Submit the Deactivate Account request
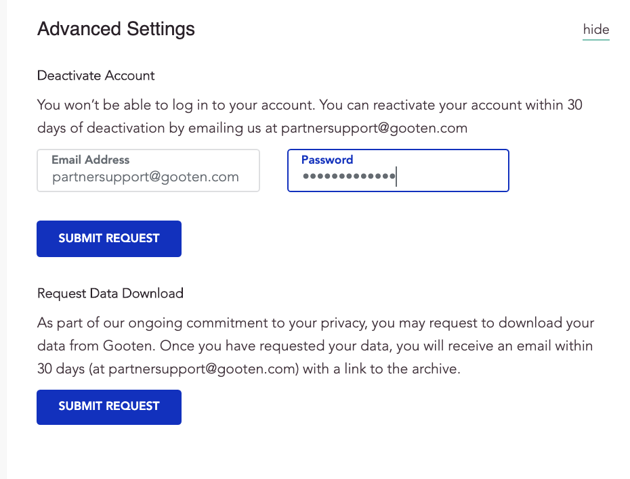Image resolution: width=630 pixels, height=479 pixels. [x=109, y=239]
